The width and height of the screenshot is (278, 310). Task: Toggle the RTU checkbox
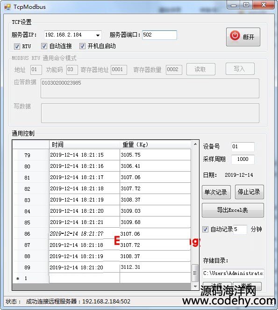pyautogui.click(x=17, y=46)
